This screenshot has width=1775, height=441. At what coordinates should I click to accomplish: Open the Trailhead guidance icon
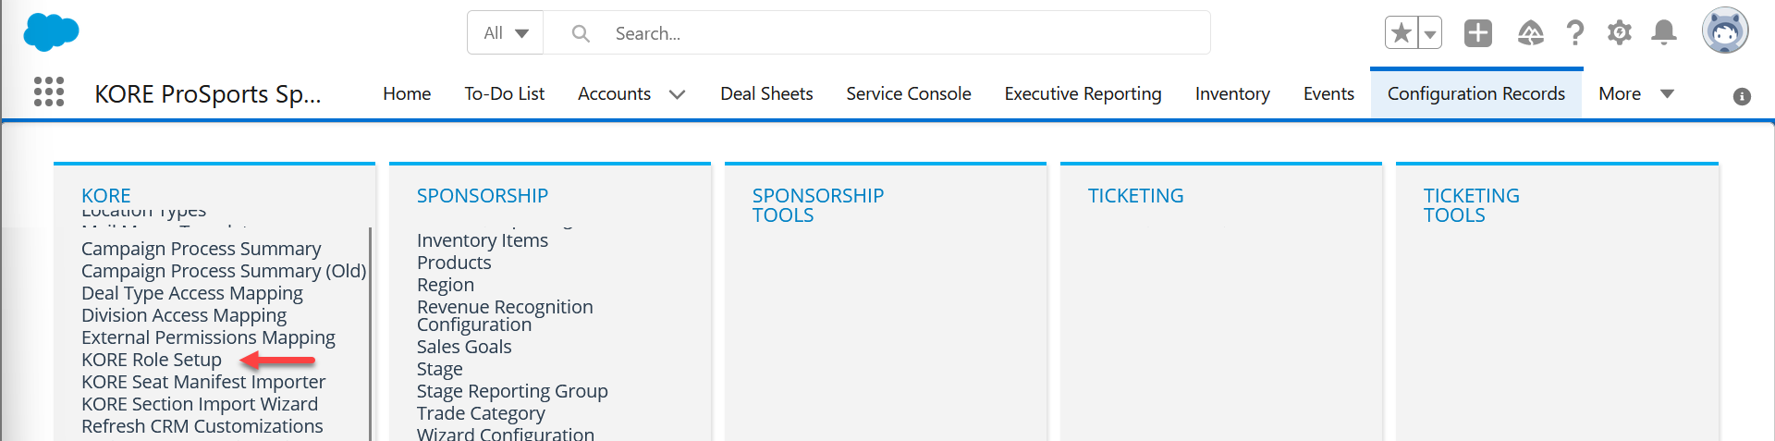[1531, 33]
